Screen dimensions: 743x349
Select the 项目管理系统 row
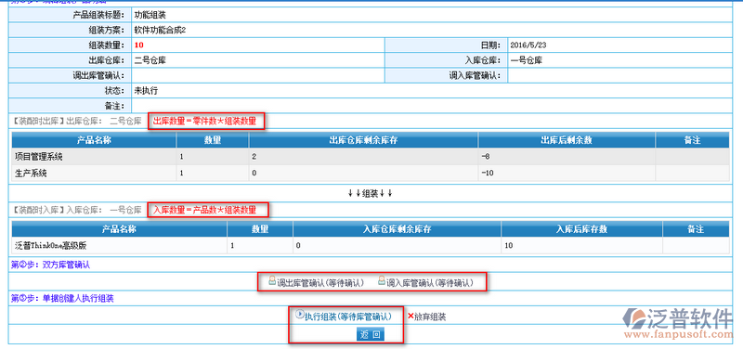coord(370,156)
